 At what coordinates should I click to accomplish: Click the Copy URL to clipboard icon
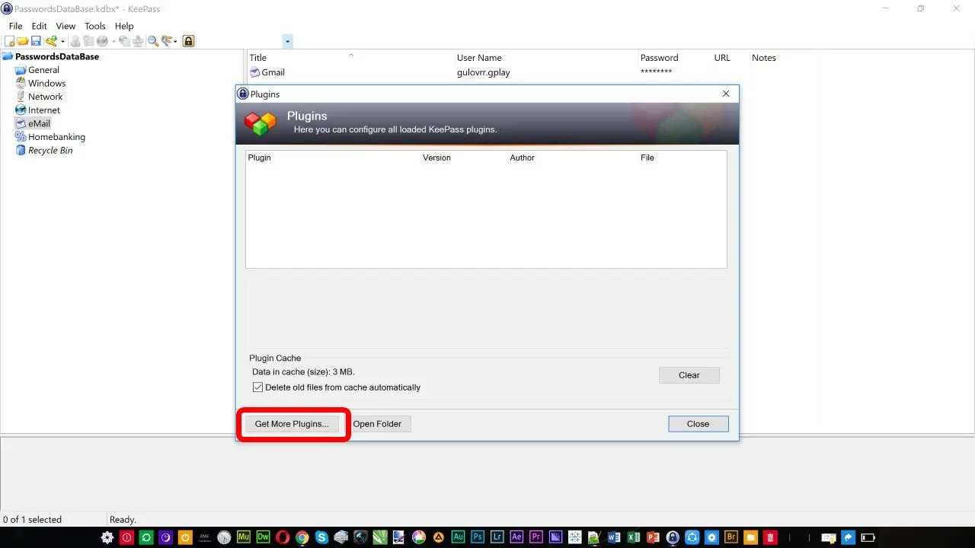click(124, 41)
